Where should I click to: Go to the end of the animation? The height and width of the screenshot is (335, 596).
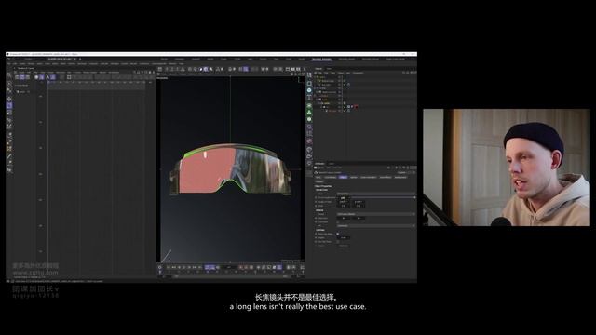coord(200,267)
